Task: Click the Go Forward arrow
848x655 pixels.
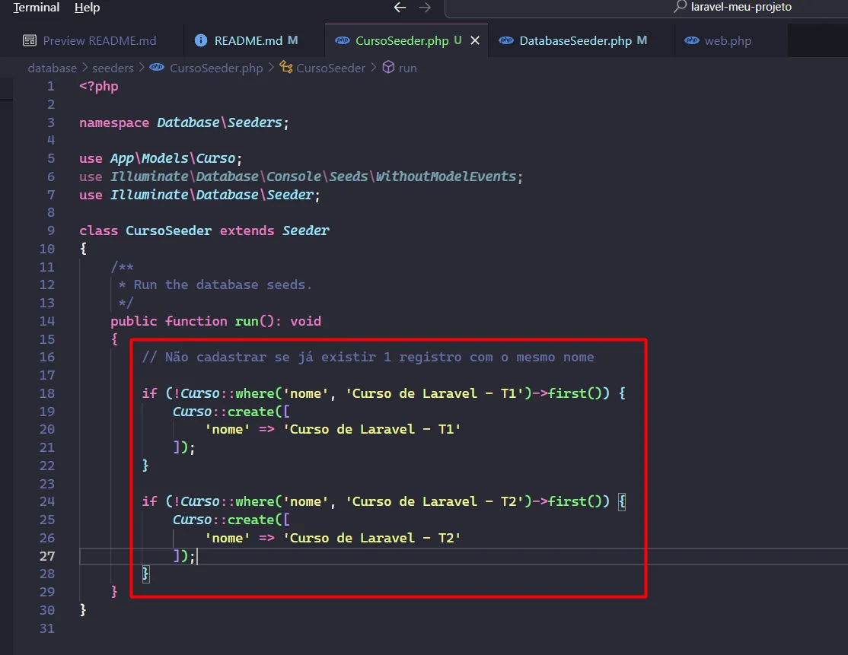Action: pyautogui.click(x=425, y=8)
